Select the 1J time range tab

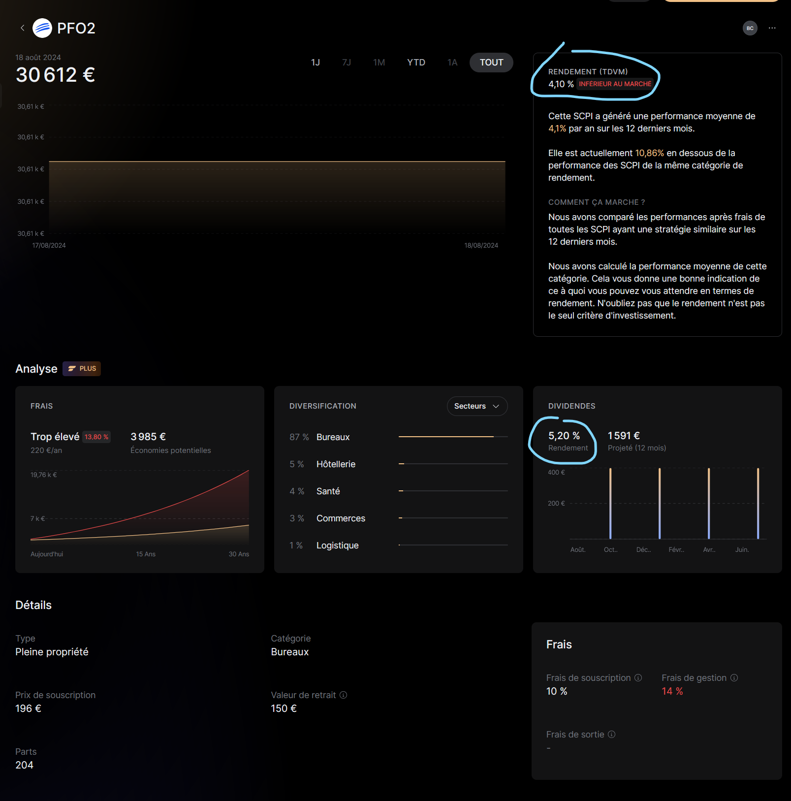coord(316,63)
